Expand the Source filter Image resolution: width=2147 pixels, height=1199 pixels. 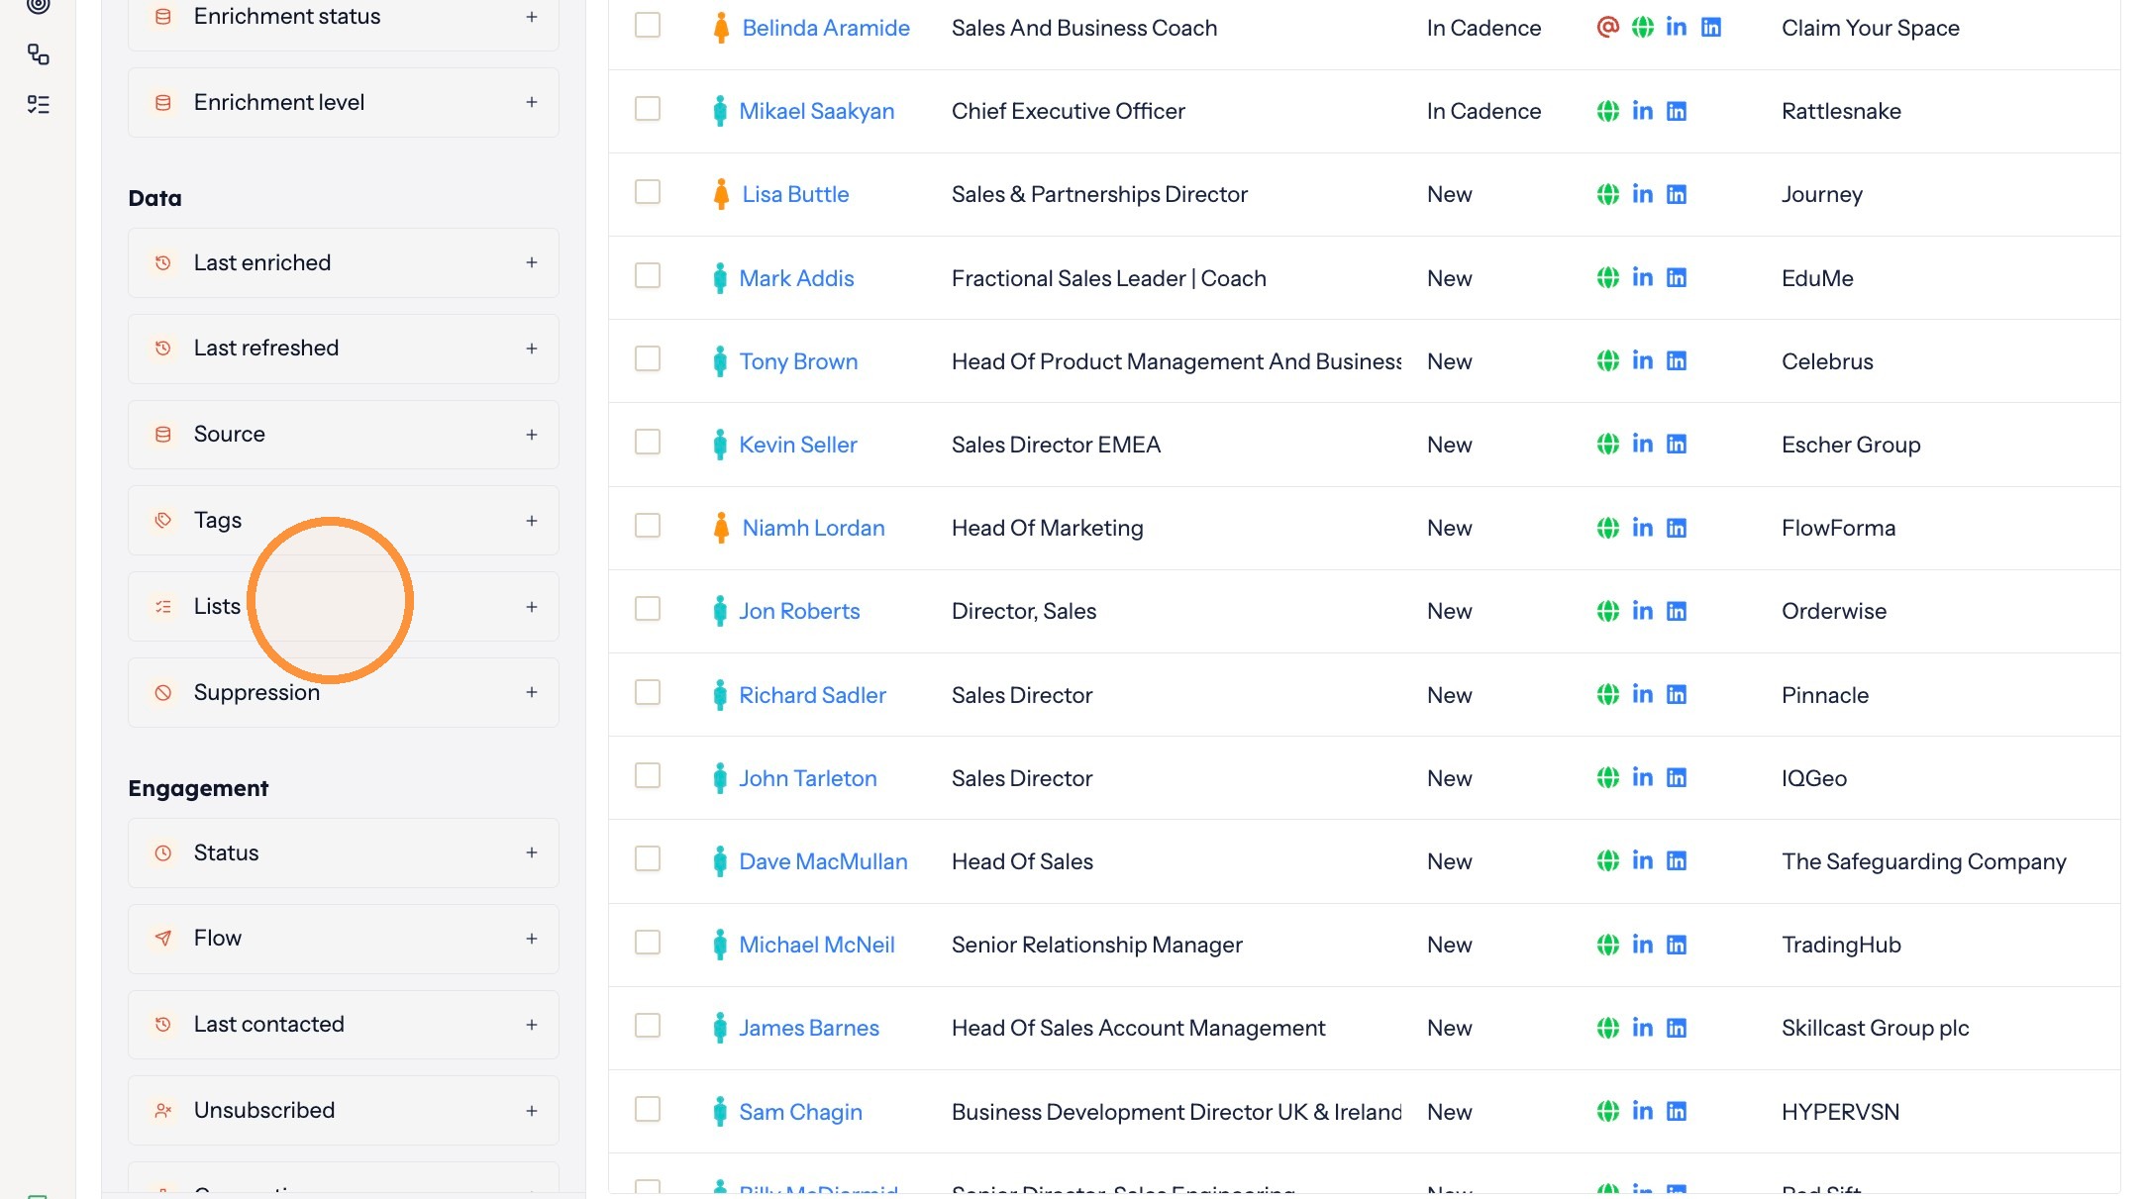(x=532, y=435)
